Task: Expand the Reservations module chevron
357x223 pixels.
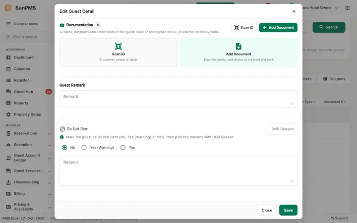Action: (50, 134)
